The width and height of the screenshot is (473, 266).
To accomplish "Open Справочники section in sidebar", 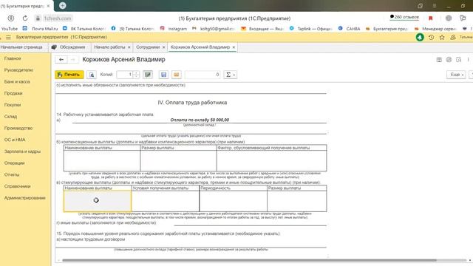I will 18,186.
